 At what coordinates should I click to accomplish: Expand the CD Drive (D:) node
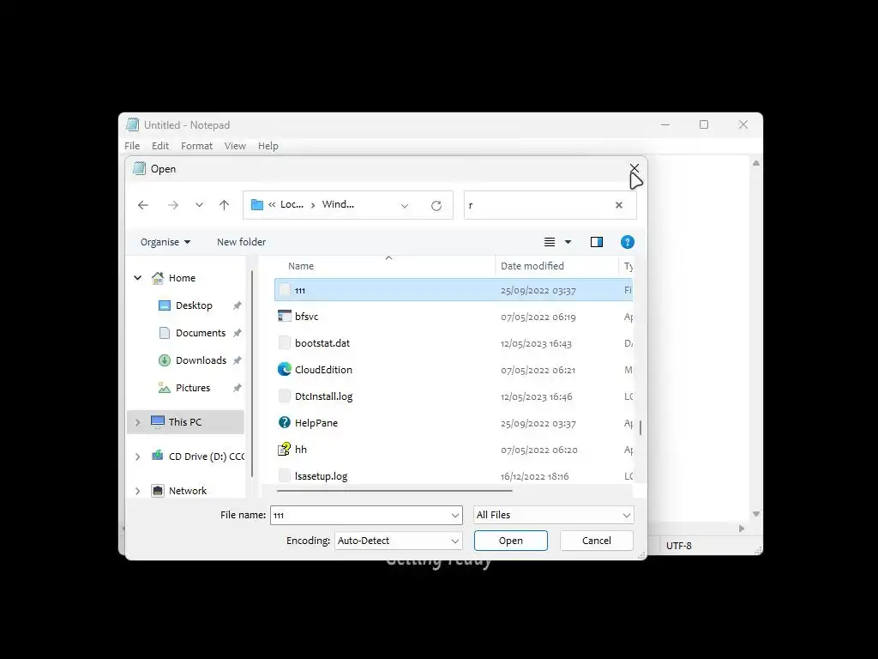(x=138, y=456)
